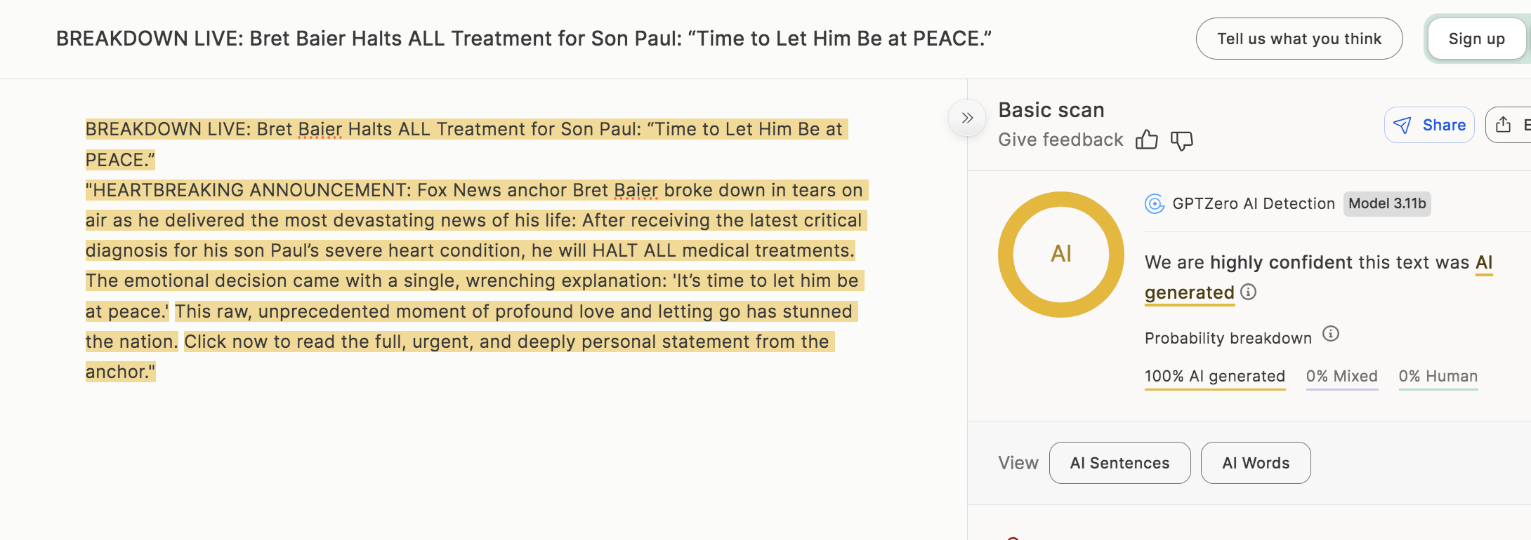Open info icon beside "AI generated"
The height and width of the screenshot is (540, 1531).
coord(1248,292)
